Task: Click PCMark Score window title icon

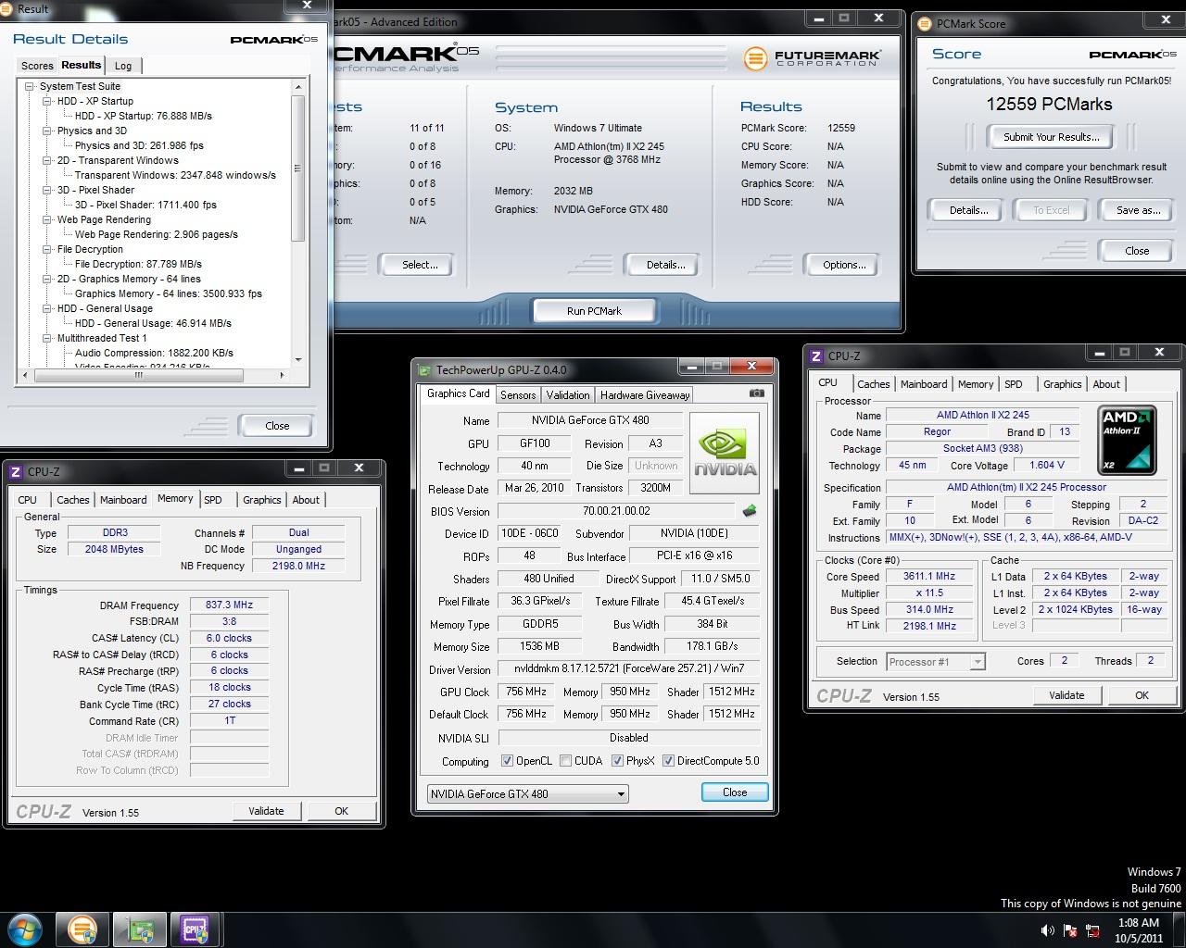Action: click(926, 24)
